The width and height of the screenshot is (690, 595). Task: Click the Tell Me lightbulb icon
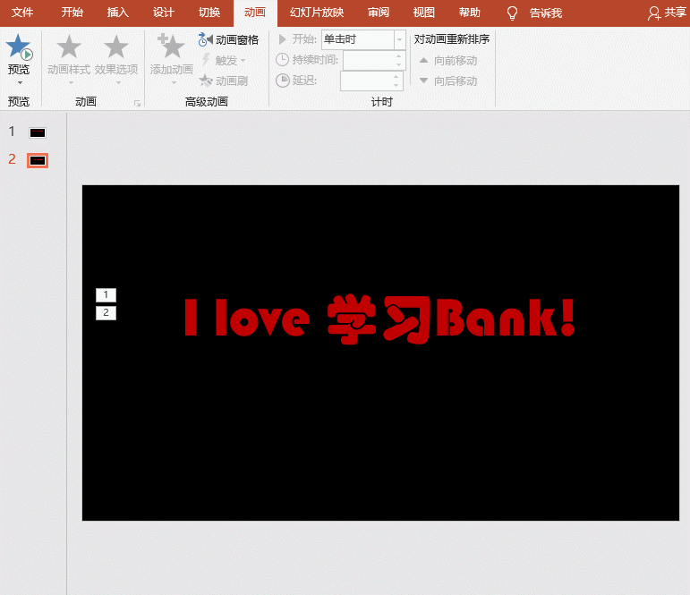click(512, 13)
